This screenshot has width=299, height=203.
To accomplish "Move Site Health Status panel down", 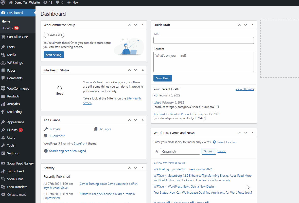I will click(x=135, y=70).
